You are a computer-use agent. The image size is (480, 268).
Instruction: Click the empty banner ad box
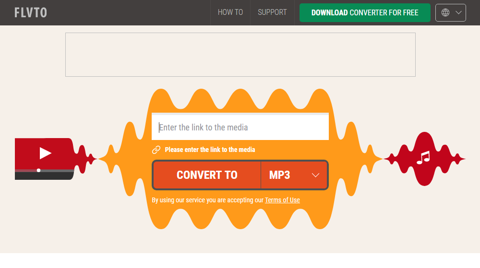[240, 55]
